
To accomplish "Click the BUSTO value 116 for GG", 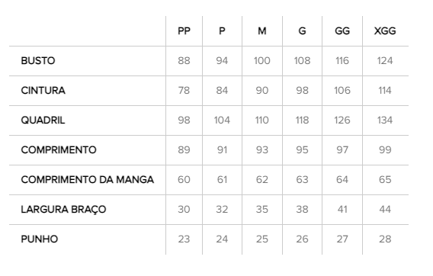I will point(342,60).
